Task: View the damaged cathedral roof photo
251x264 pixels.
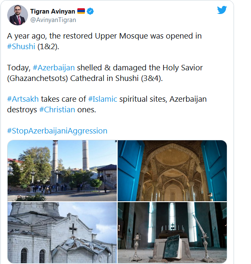Action: [62, 233]
